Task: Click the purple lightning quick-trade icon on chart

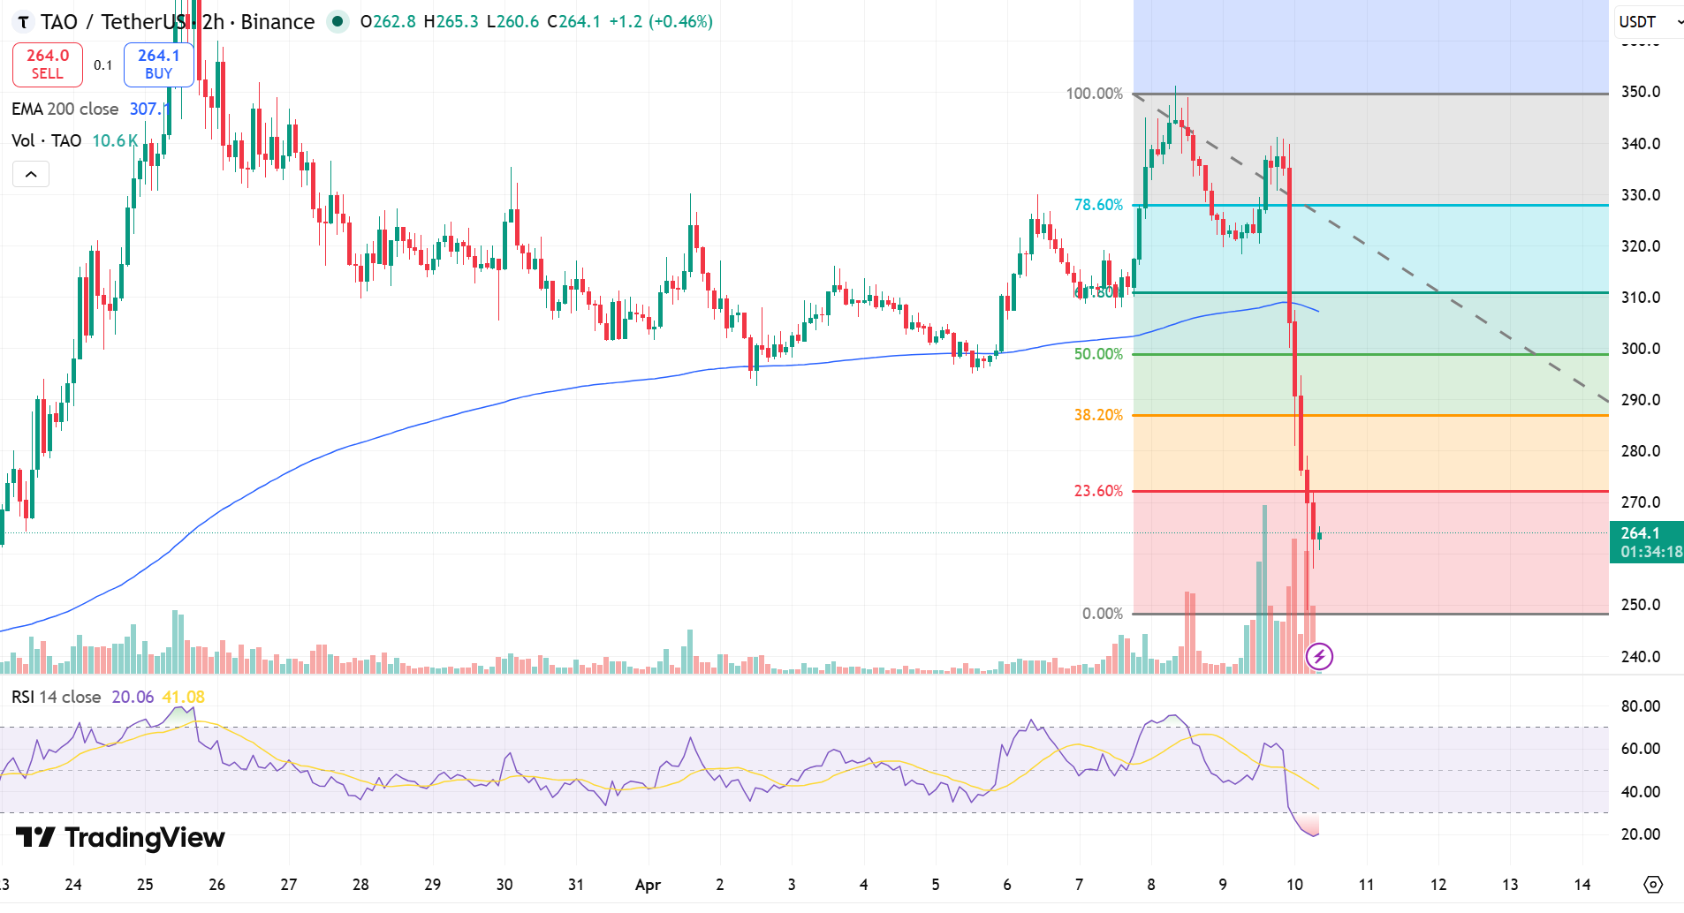Action: [x=1319, y=655]
